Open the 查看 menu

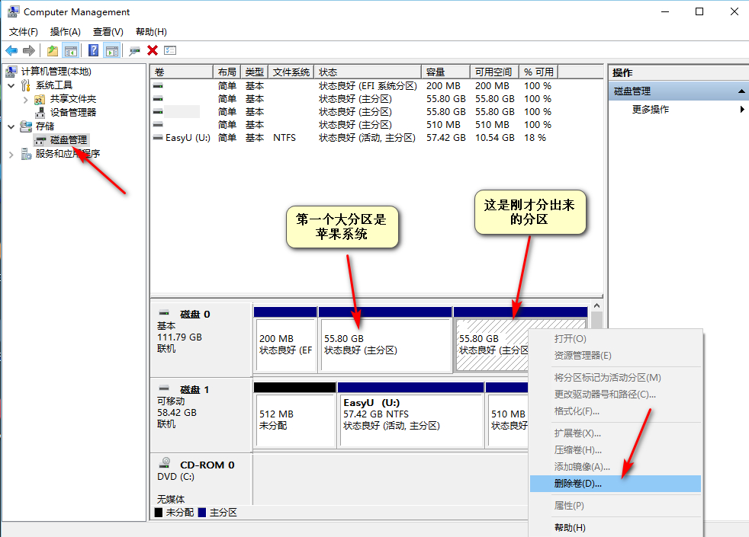tap(107, 31)
